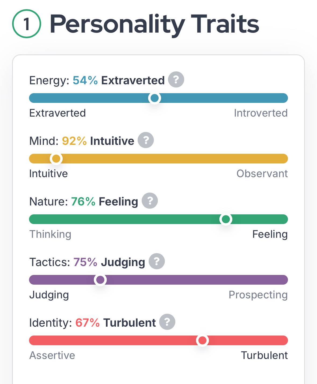Click the Assertive label
The height and width of the screenshot is (384, 317).
[x=52, y=355]
